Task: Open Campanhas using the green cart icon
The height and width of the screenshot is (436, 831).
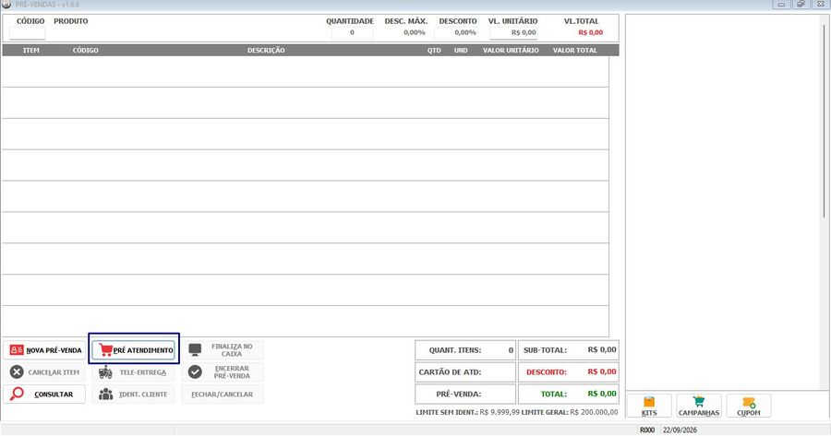Action: 699,402
